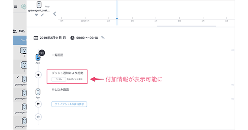
Task: Click the 申し込み画面 screen label
Action: [60, 90]
